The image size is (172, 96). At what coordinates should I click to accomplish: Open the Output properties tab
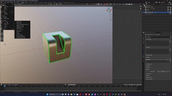tap(143, 39)
